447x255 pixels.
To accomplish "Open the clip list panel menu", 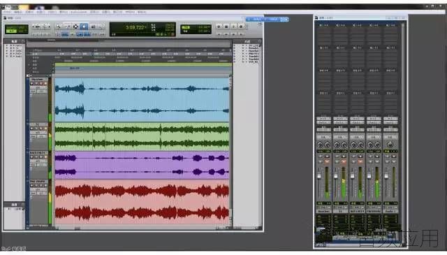I will point(259,41).
